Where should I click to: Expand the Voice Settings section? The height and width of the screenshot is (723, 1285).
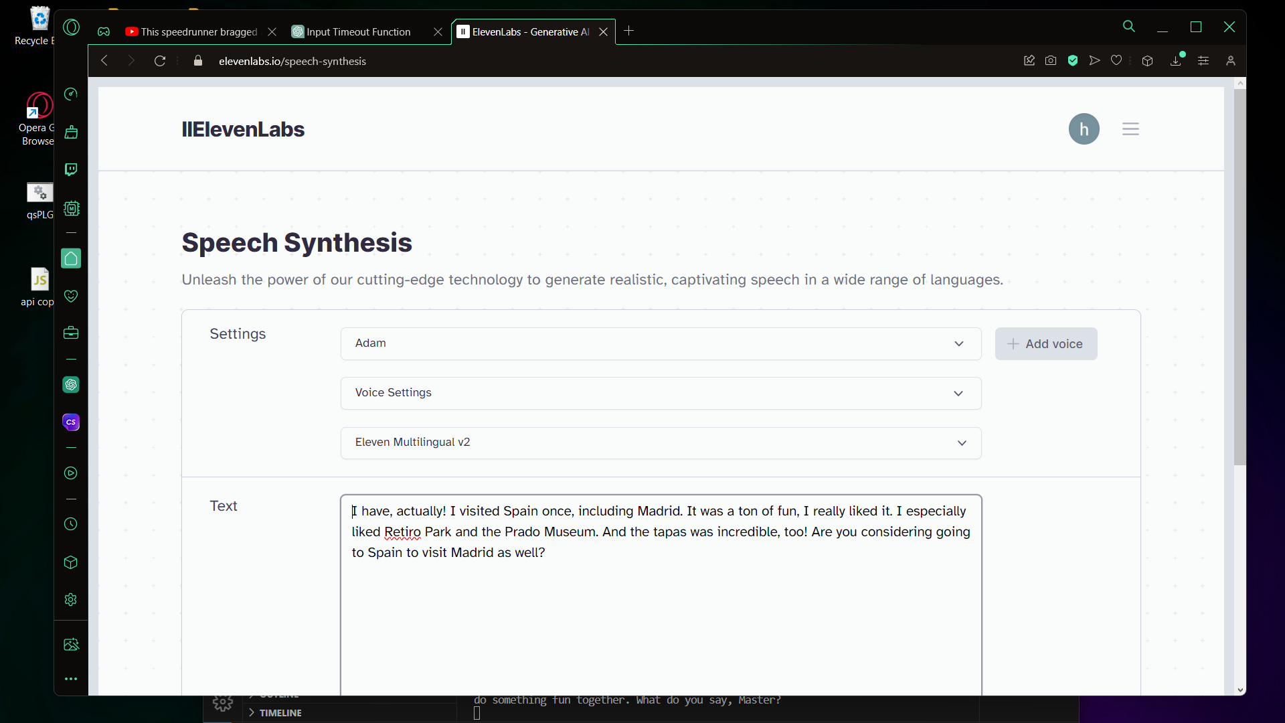pyautogui.click(x=661, y=393)
